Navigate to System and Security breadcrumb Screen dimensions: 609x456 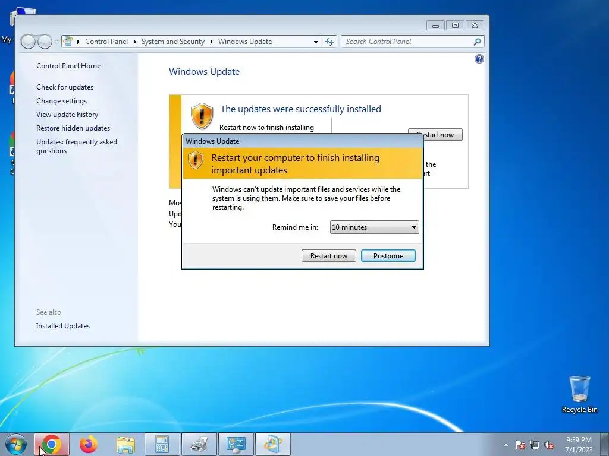[x=173, y=42]
